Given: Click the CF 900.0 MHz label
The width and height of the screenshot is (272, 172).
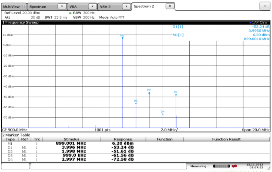Looking at the screenshot, I should tap(15, 130).
